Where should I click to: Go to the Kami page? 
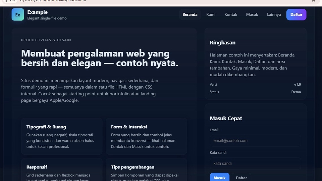click(211, 14)
